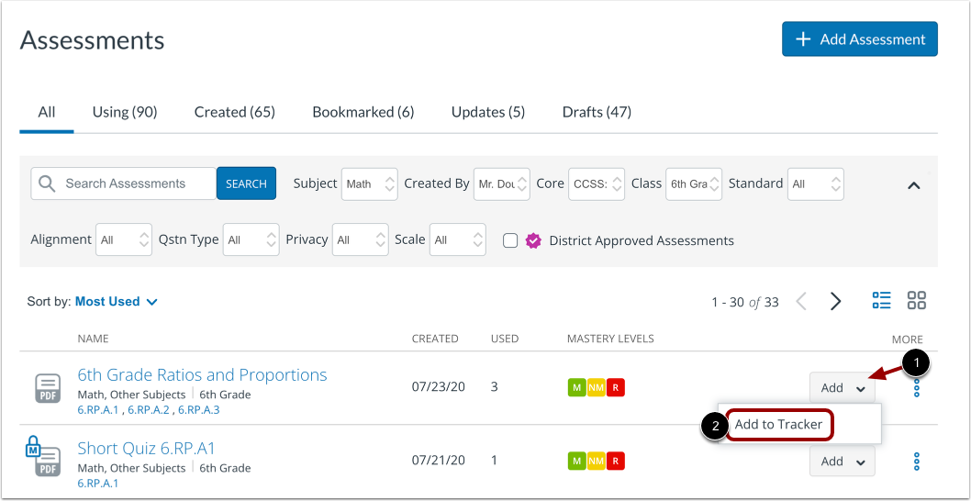
Task: Click the purple District Approved badge icon
Action: click(x=532, y=240)
